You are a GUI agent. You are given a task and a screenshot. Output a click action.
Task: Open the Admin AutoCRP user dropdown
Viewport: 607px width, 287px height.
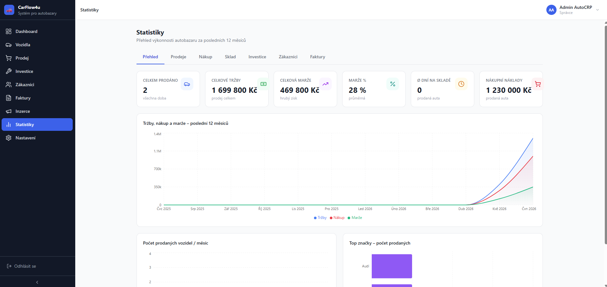573,10
